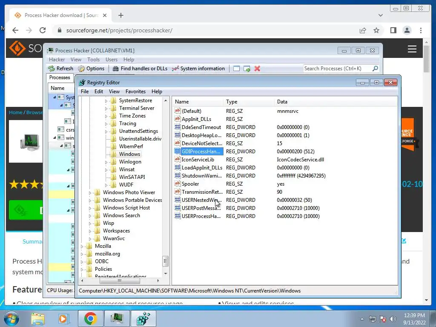Screen dimensions: 436x327
Task: Expand the WUDF registry key
Action: (x=106, y=185)
